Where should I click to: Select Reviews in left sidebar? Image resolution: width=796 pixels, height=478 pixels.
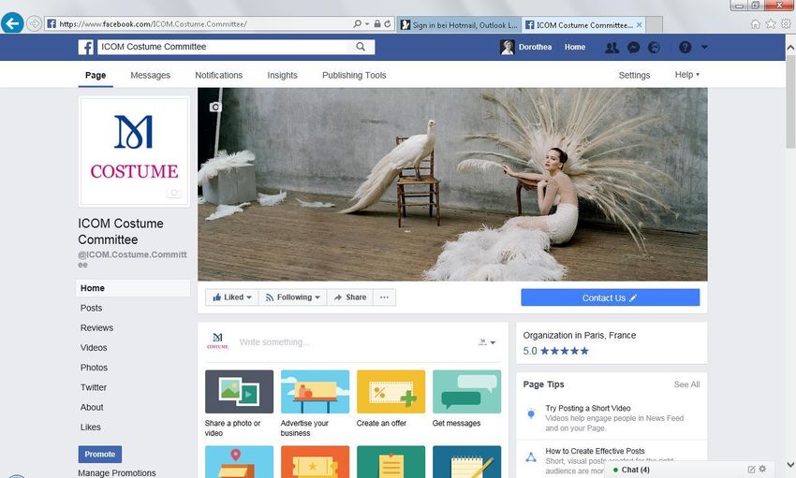pyautogui.click(x=96, y=328)
